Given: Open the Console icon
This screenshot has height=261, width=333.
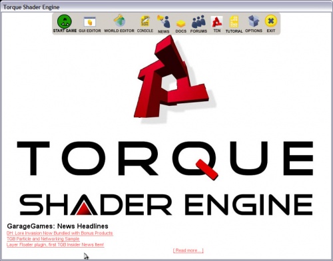Looking at the screenshot, I should point(145,21).
